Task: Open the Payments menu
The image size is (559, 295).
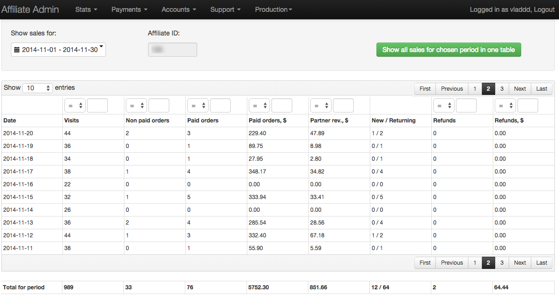Action: 129,9
